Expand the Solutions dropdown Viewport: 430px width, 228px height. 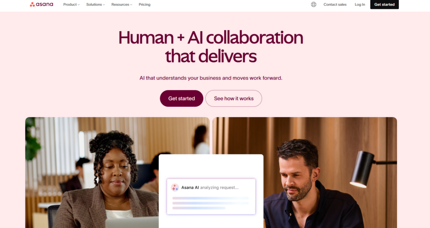pyautogui.click(x=95, y=4)
